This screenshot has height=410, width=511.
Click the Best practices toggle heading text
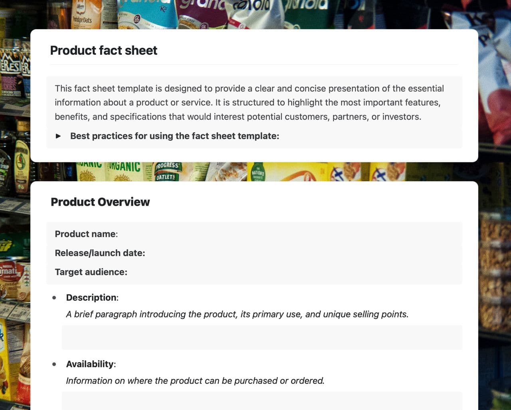(174, 136)
